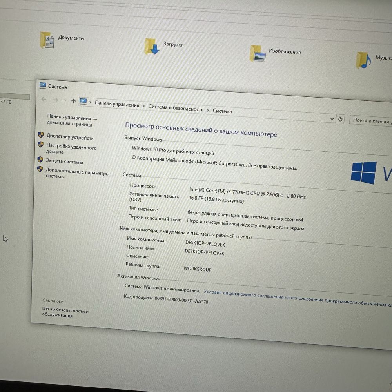The height and width of the screenshot is (392, 392).
Task: Click the shield icon beside Диспетчер устройств
Action: pos(41,135)
